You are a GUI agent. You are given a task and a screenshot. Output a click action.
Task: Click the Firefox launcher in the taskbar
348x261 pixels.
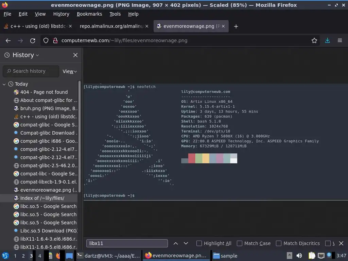click(58, 256)
